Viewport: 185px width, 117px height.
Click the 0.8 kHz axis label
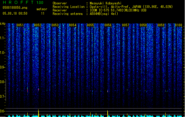(3, 82)
